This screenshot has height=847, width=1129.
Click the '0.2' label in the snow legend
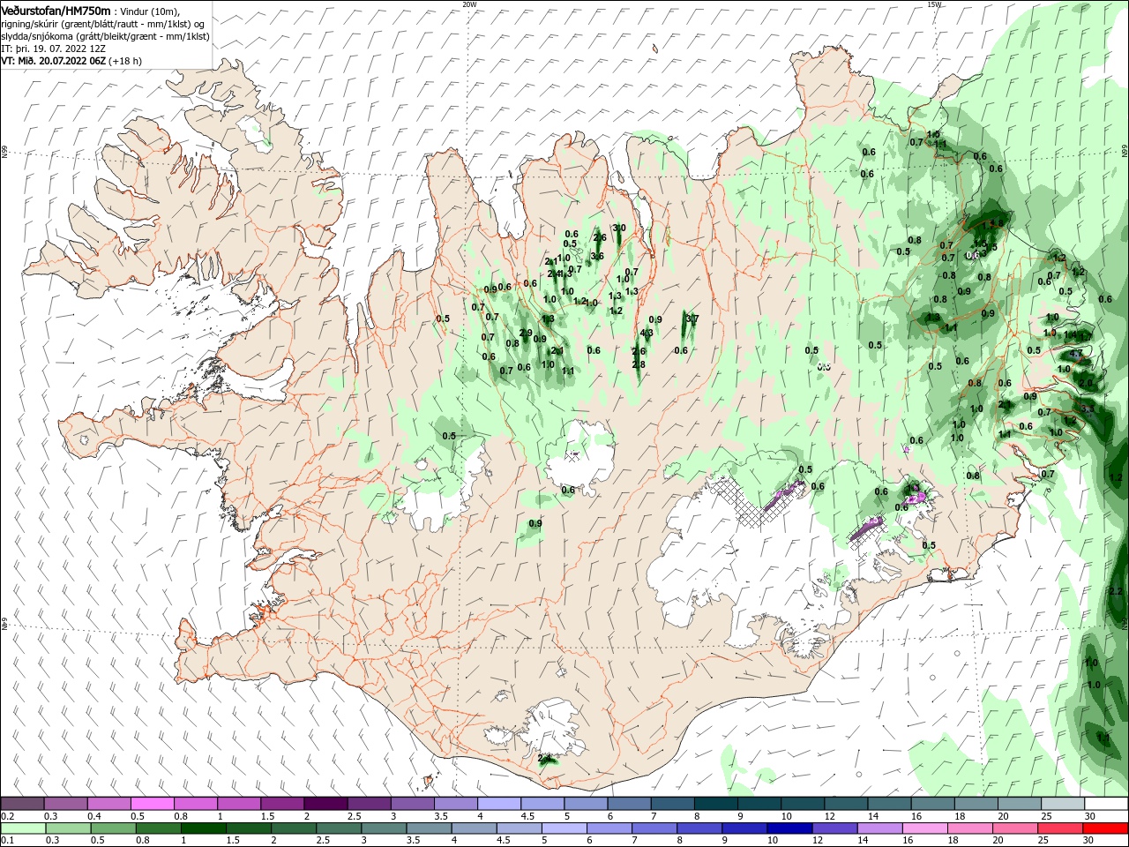pyautogui.click(x=8, y=816)
